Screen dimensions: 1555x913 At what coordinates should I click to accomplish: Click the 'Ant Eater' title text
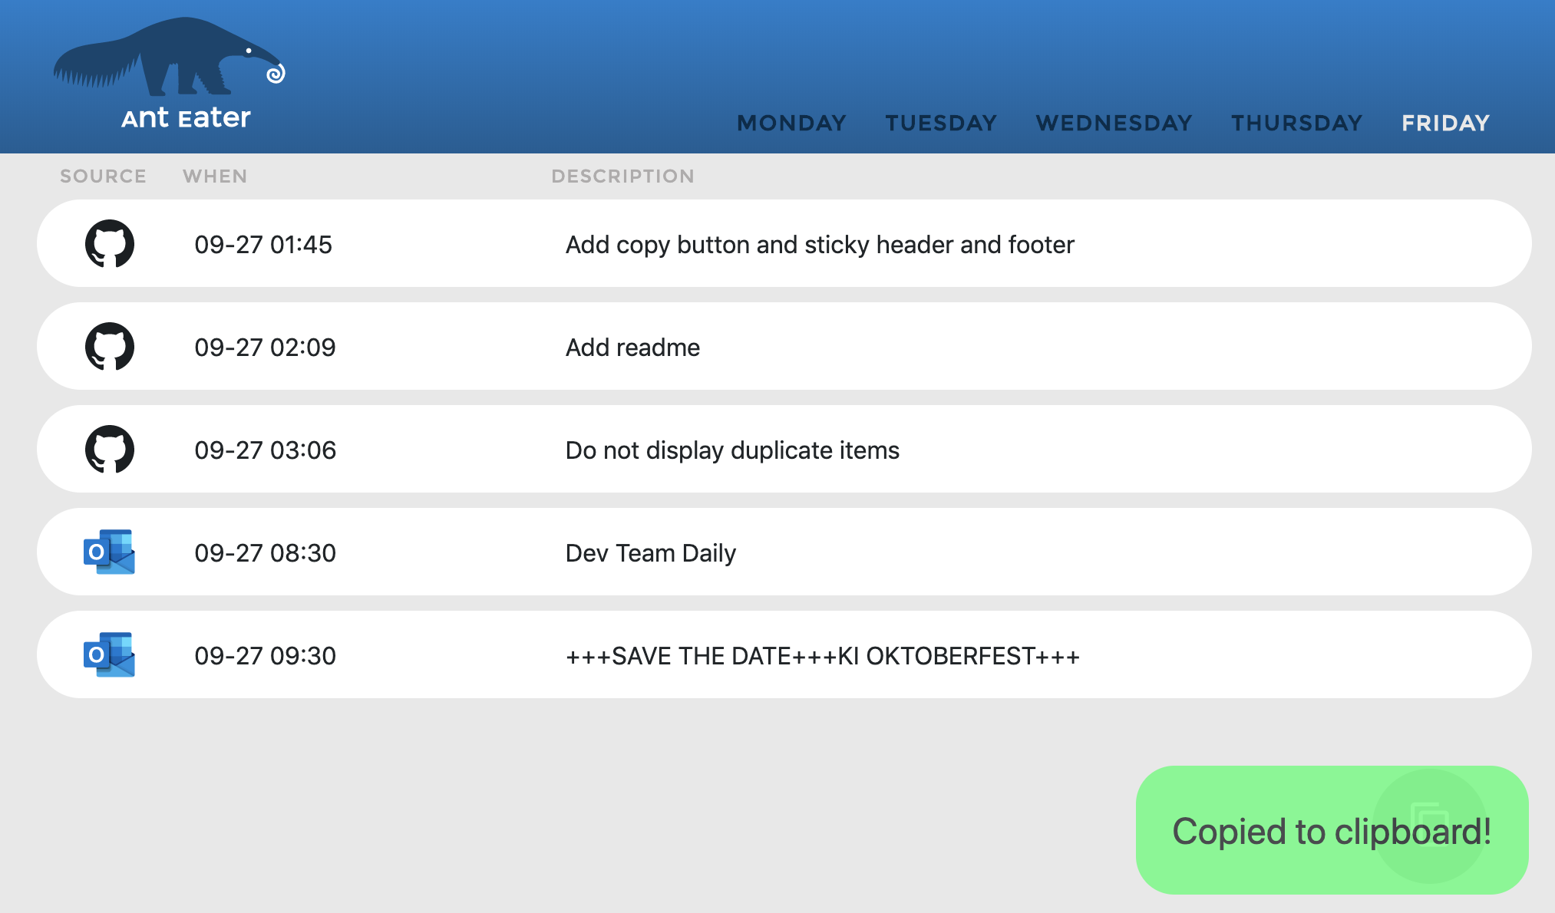pyautogui.click(x=186, y=118)
